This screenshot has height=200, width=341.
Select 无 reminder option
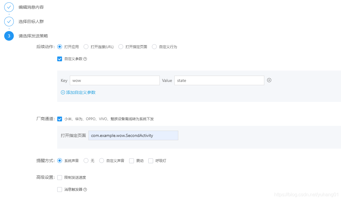86,161
